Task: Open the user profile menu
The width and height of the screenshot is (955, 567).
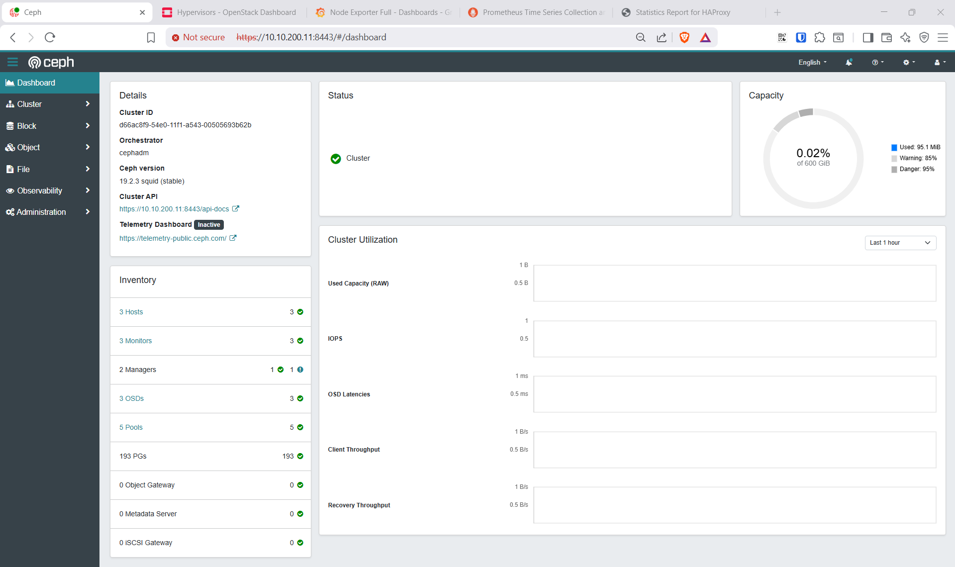Action: click(x=940, y=62)
